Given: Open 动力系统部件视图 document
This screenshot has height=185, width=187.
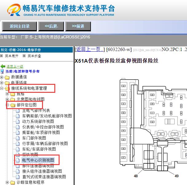Looking at the screenshot, I should (38, 121).
